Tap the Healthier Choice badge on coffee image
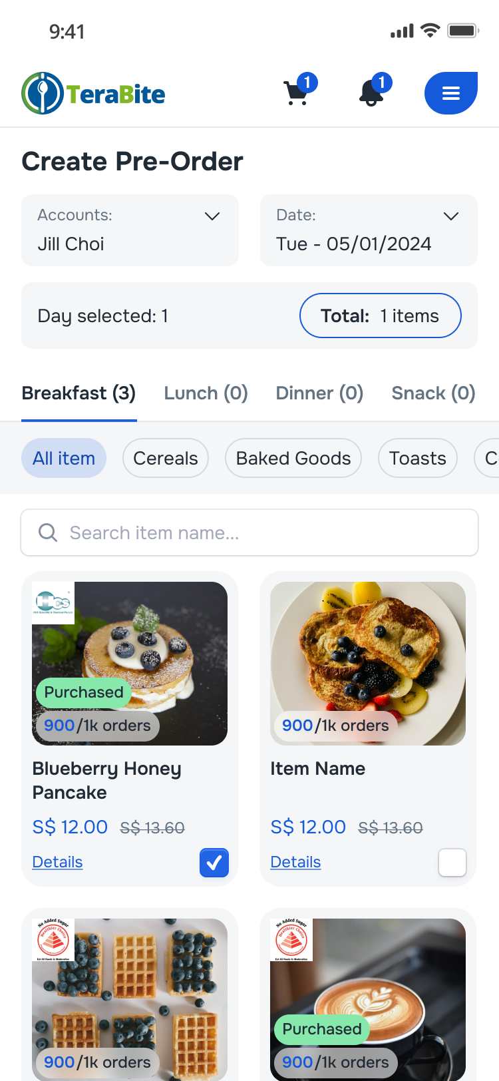Screen dimensions: 499x1081 [x=291, y=939]
